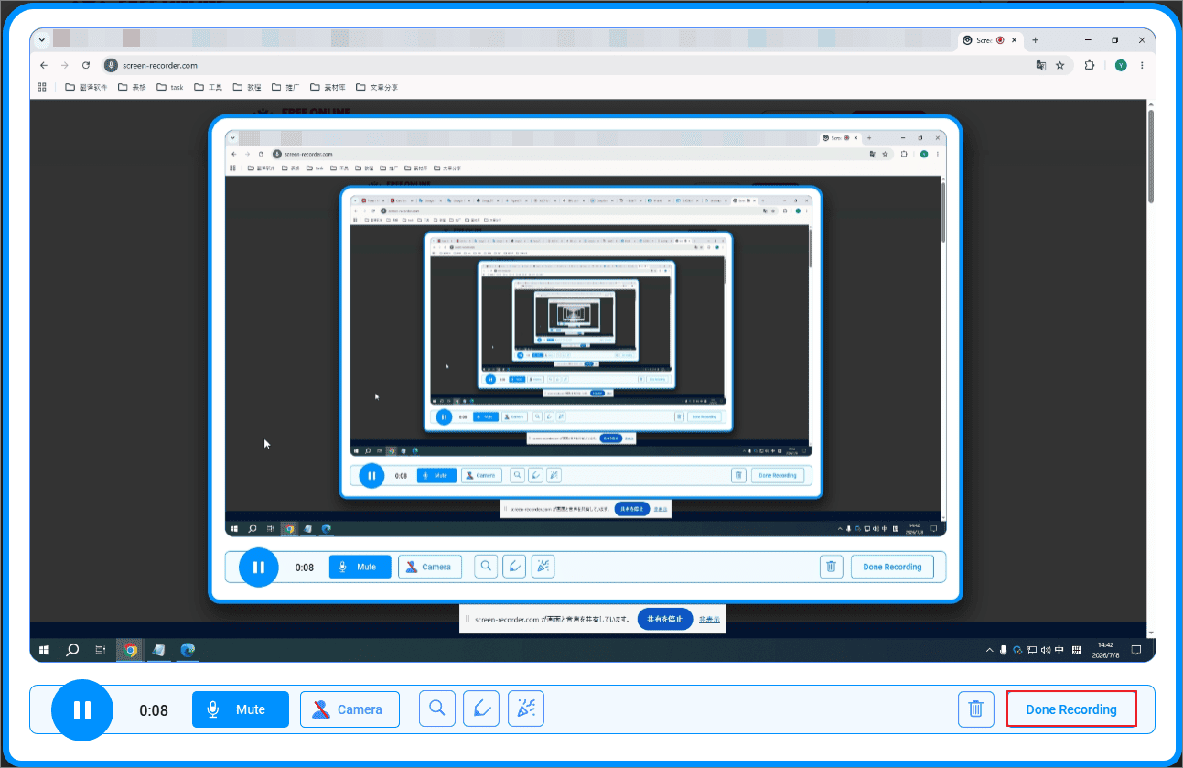Viewport: 1183px width, 768px height.
Task: Open the 表格 bookmark folder
Action: [132, 87]
